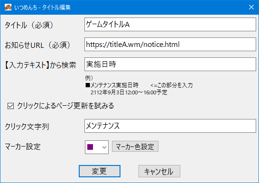The height and width of the screenshot is (183, 259).
Task: Open the マーカー色設定 button
Action: point(135,146)
